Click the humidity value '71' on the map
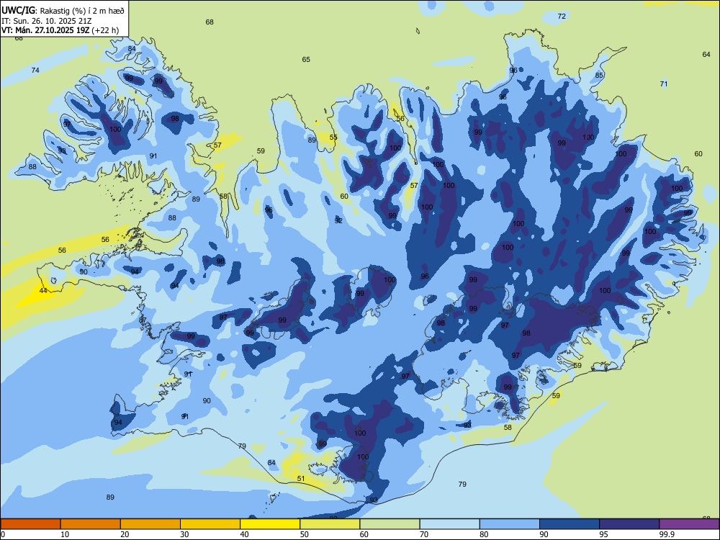 click(664, 84)
